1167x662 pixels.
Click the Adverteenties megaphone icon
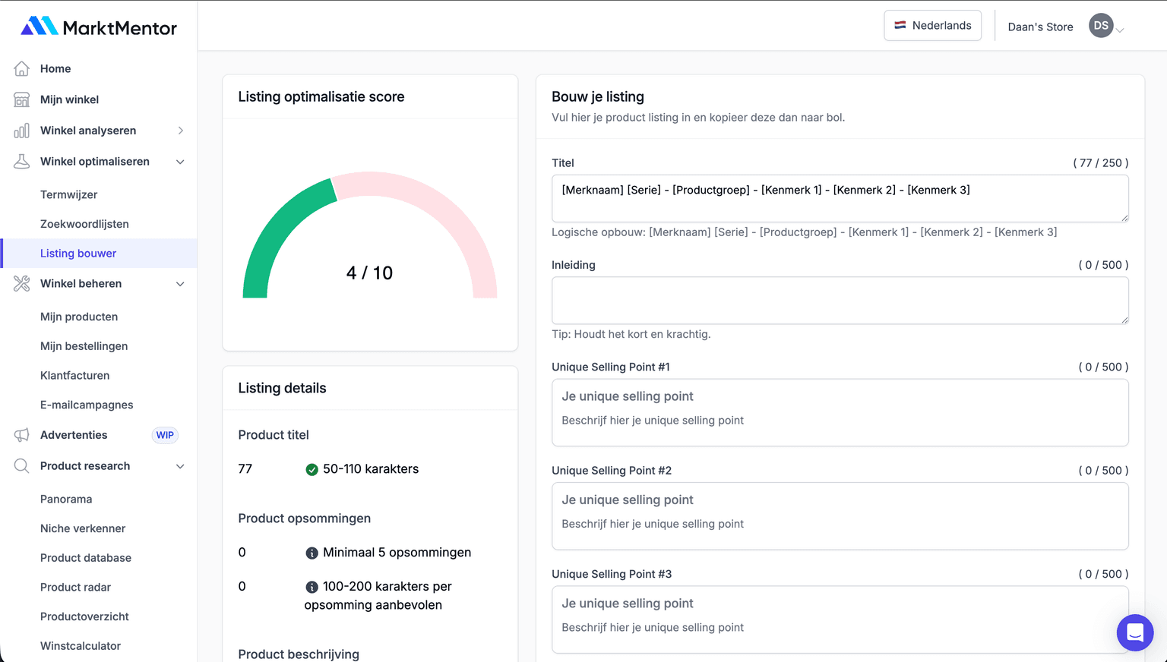click(22, 435)
